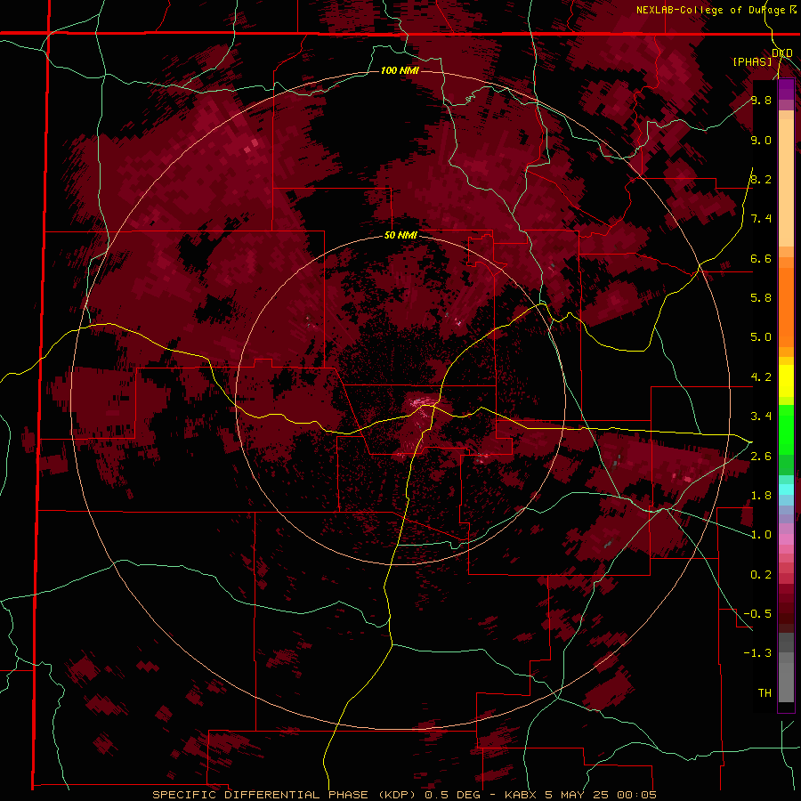The image size is (801, 801).
Task: Click the 0.2 scale label
Action: pos(761,575)
